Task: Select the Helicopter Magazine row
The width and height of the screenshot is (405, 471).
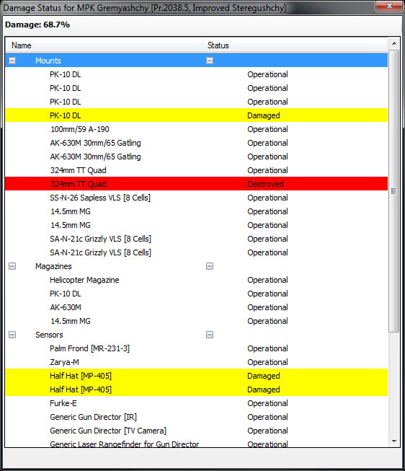Action: click(196, 280)
